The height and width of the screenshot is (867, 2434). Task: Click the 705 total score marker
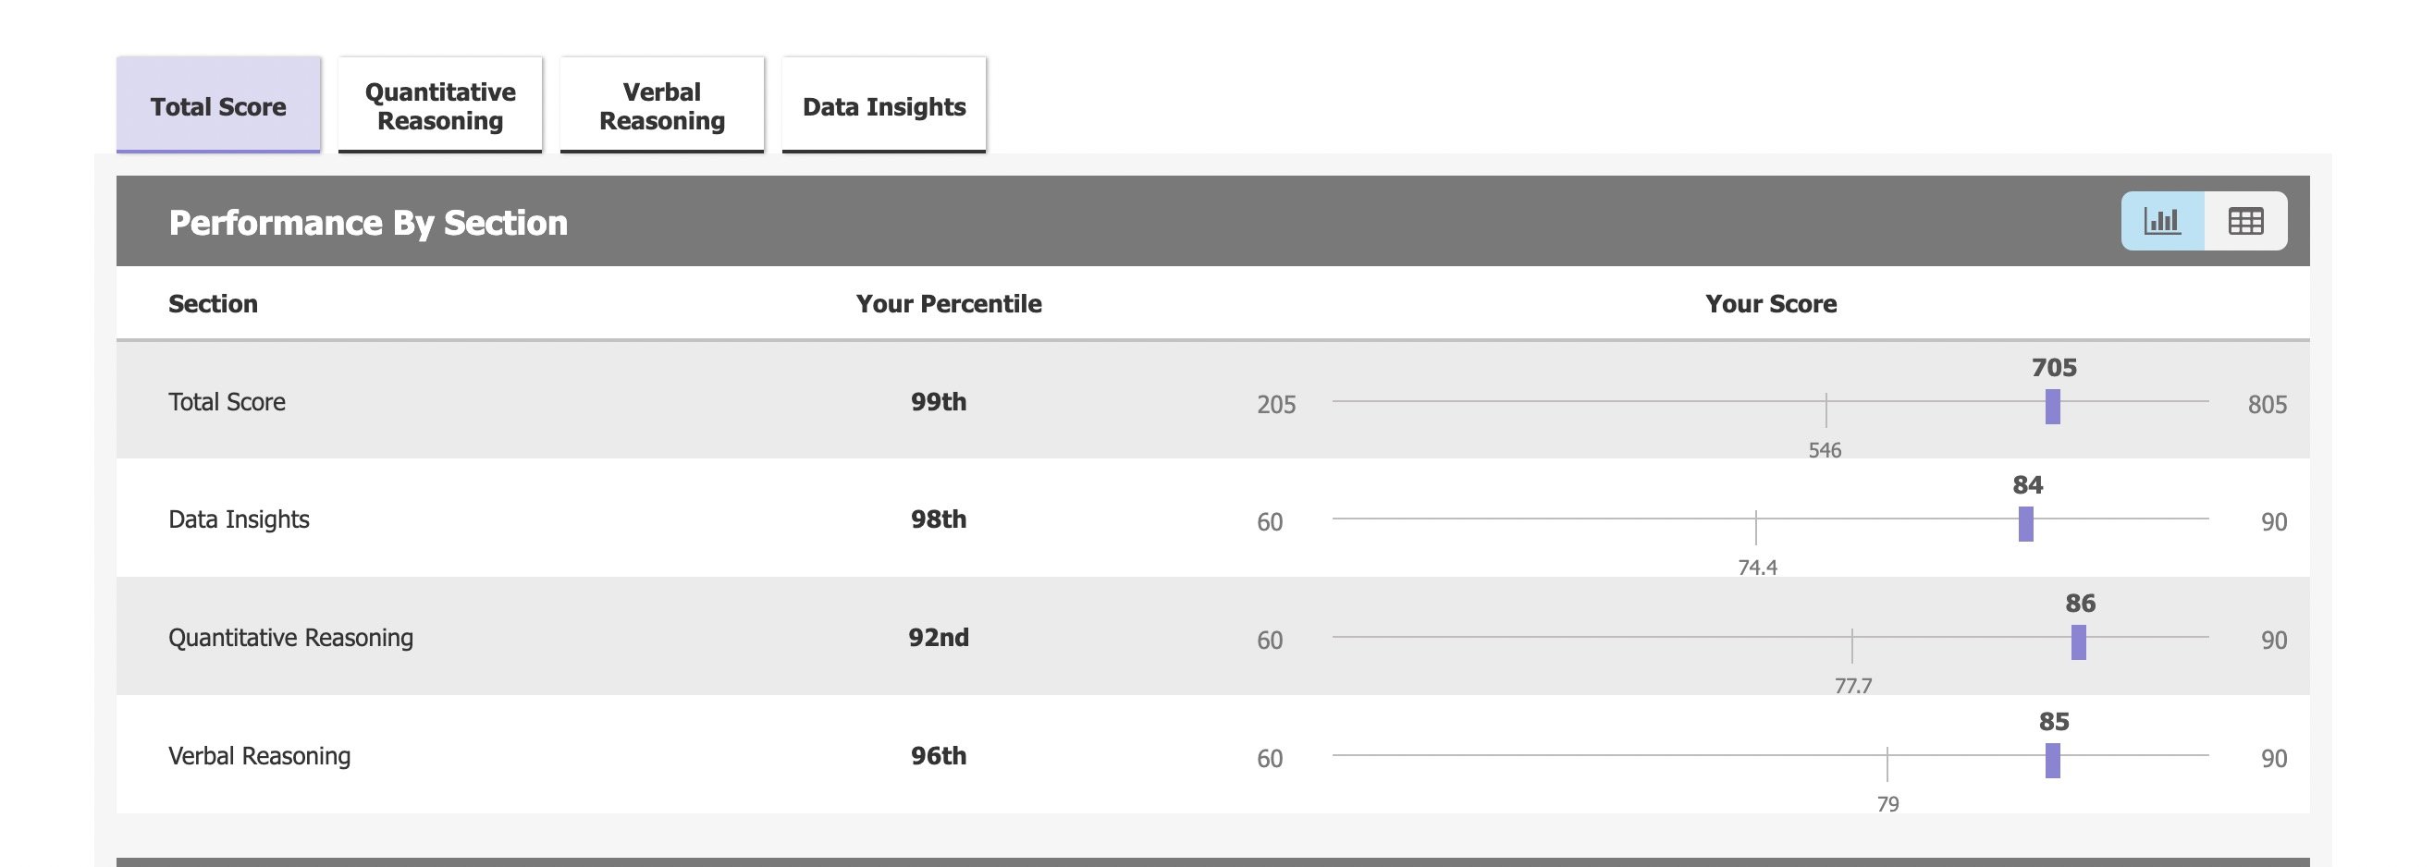(x=2052, y=406)
